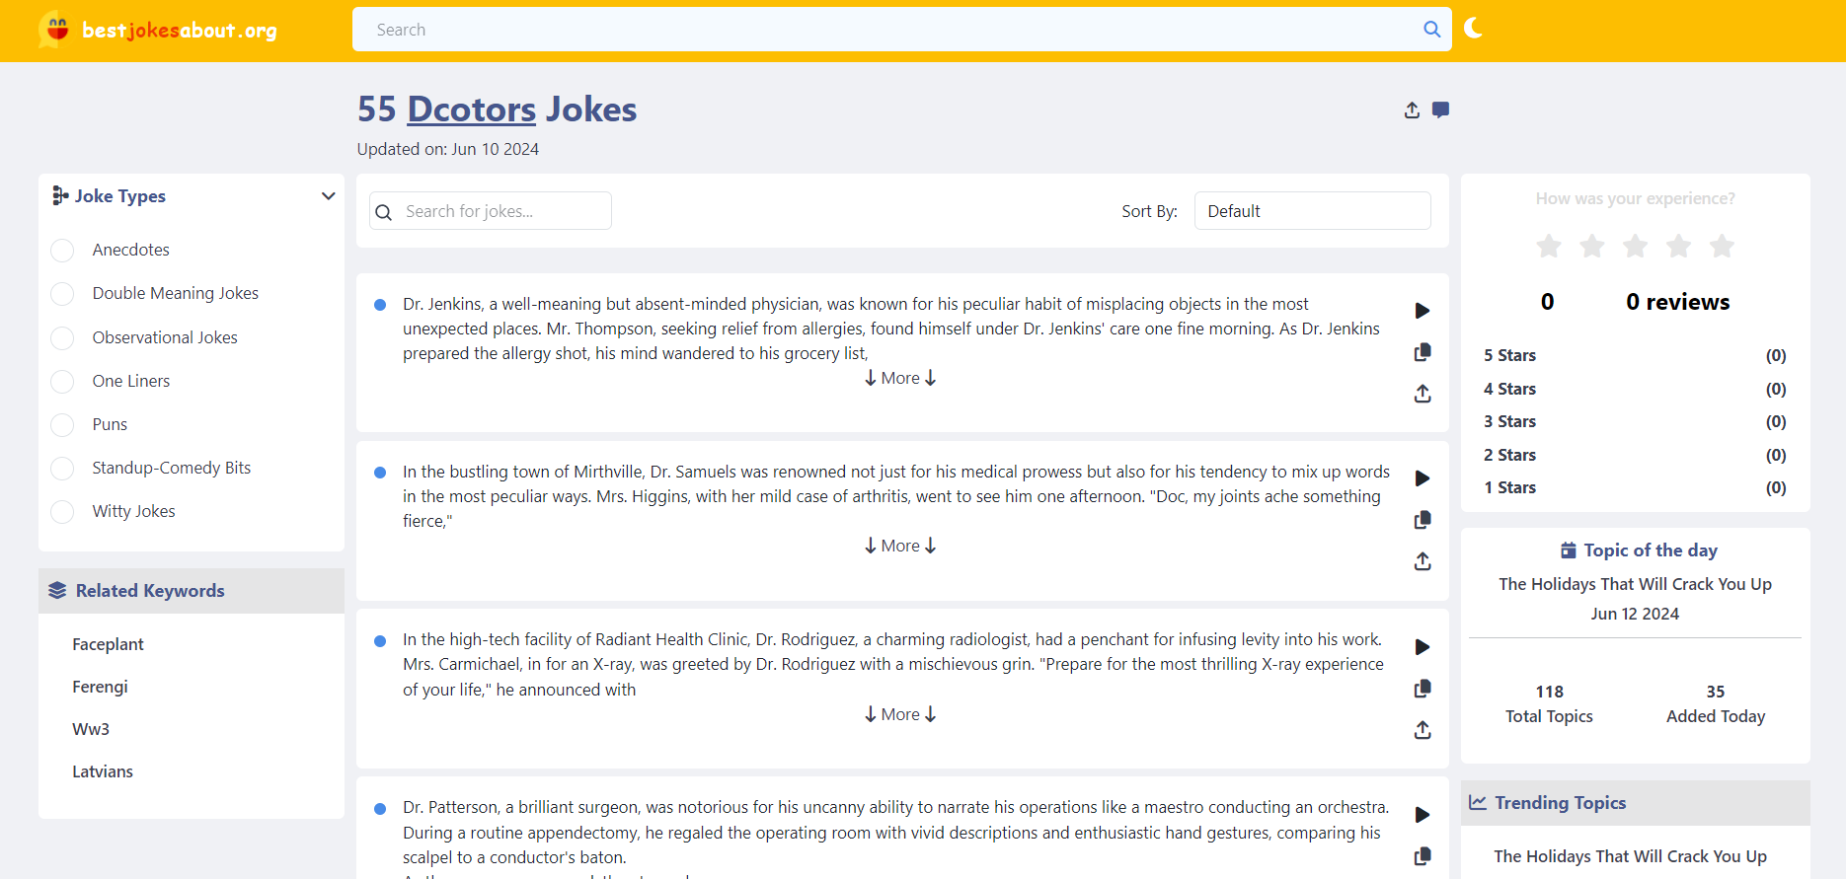Share the Dr. Rodriguez radiologist joke

(x=1423, y=730)
